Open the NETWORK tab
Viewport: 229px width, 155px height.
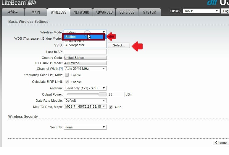click(x=81, y=12)
